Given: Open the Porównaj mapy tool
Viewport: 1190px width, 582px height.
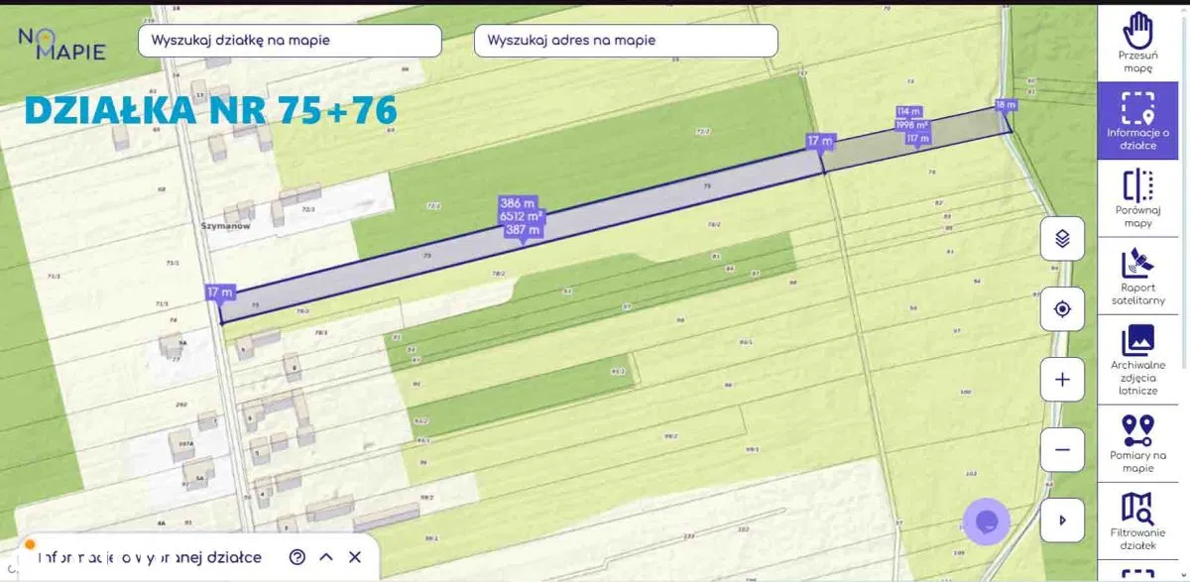Looking at the screenshot, I should (x=1137, y=198).
